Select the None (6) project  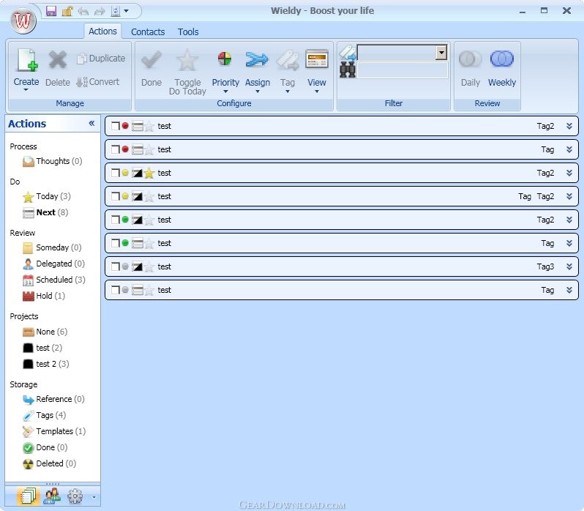[x=45, y=332]
